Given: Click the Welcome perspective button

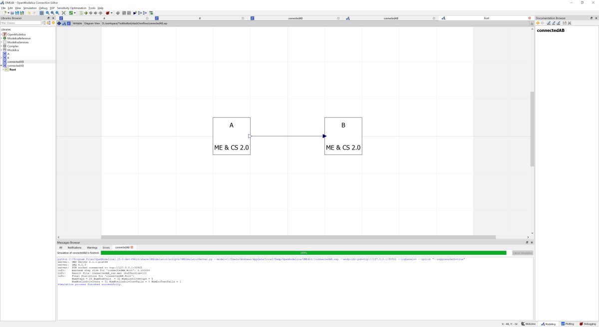Looking at the screenshot, I should pos(529,324).
